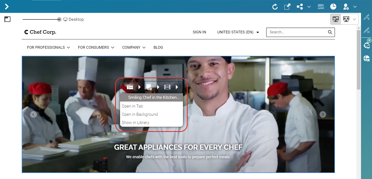Choose Show in Library menu entry

135,123
